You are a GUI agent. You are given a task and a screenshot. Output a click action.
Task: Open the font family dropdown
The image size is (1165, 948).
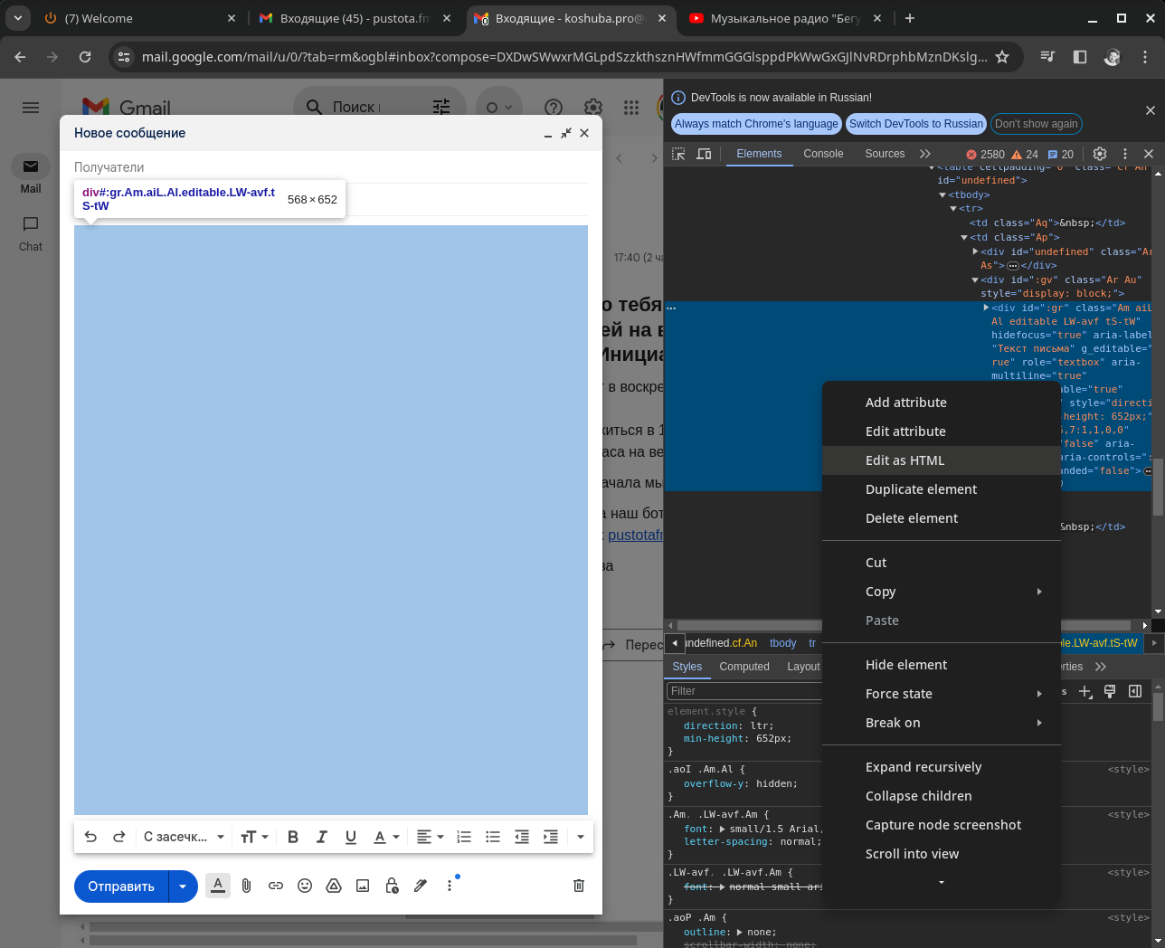[x=184, y=837]
